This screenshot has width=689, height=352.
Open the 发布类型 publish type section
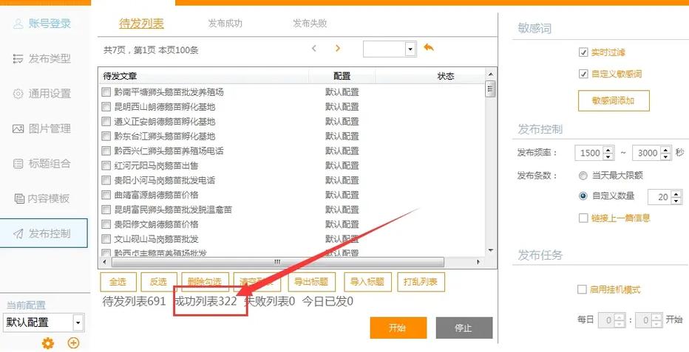pyautogui.click(x=43, y=59)
